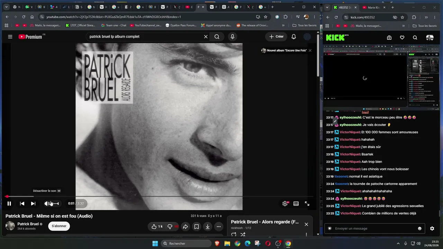Close the Alors regarde playlist panel
443x249 pixels.
click(306, 224)
